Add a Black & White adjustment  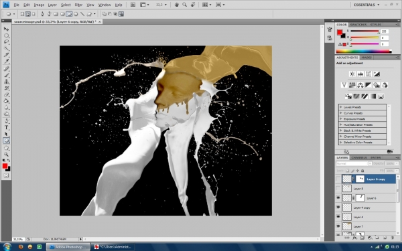pos(368,85)
